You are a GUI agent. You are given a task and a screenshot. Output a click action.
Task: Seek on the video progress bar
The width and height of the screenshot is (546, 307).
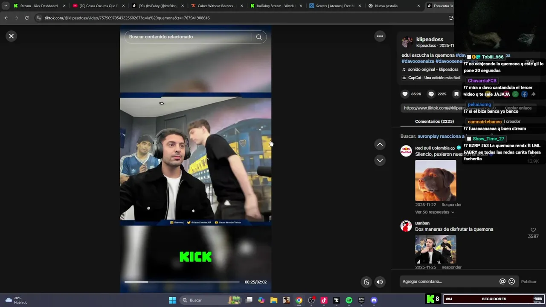point(182,282)
